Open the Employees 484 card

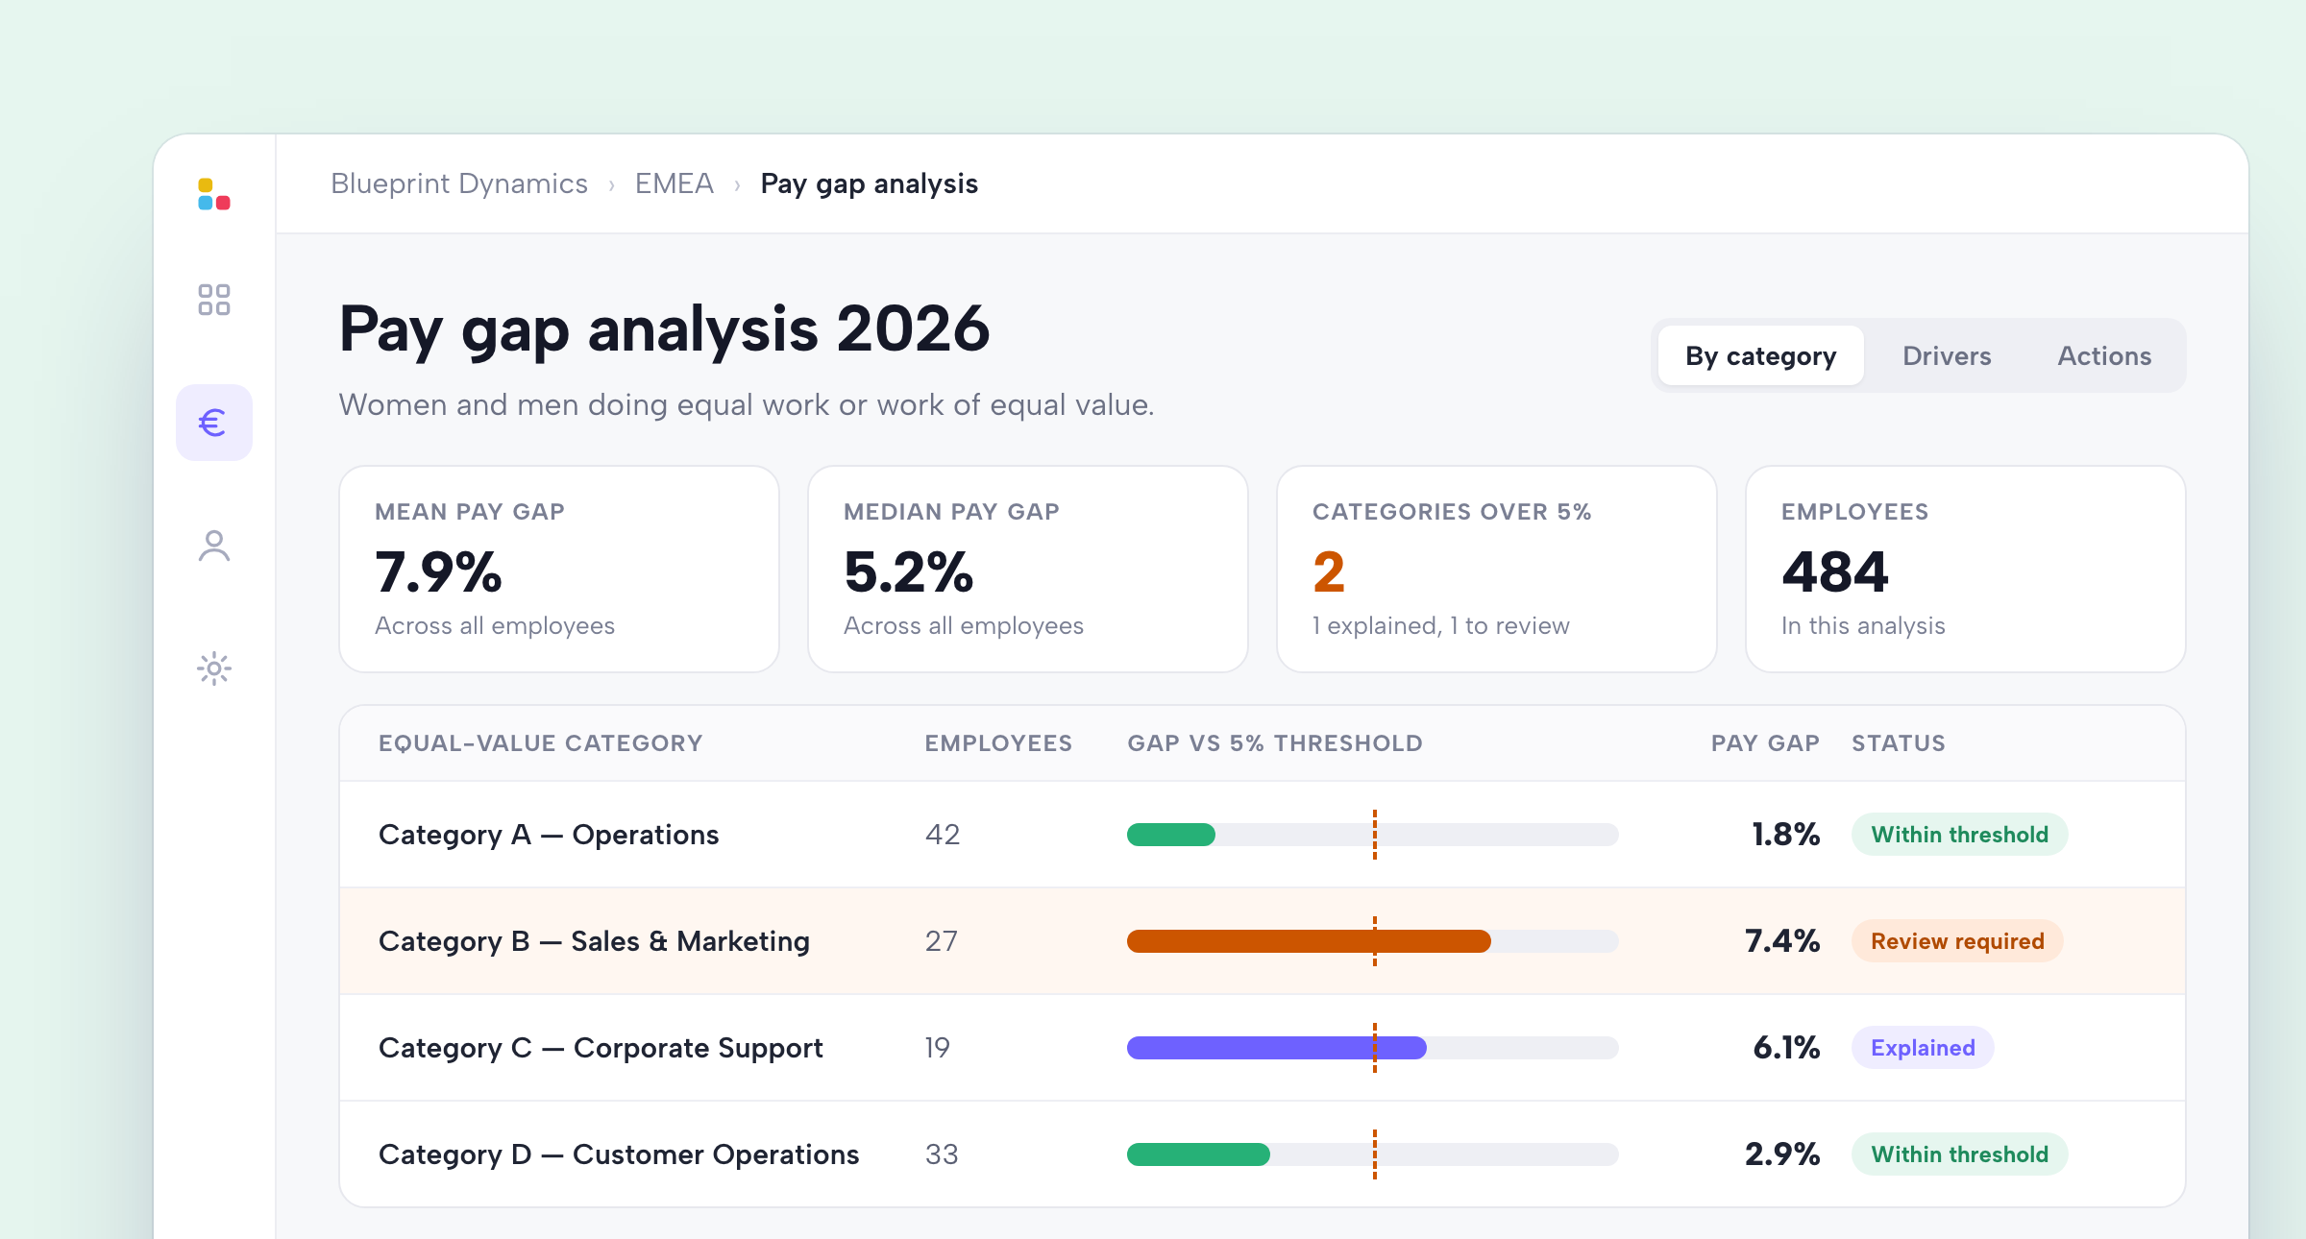(x=1966, y=570)
